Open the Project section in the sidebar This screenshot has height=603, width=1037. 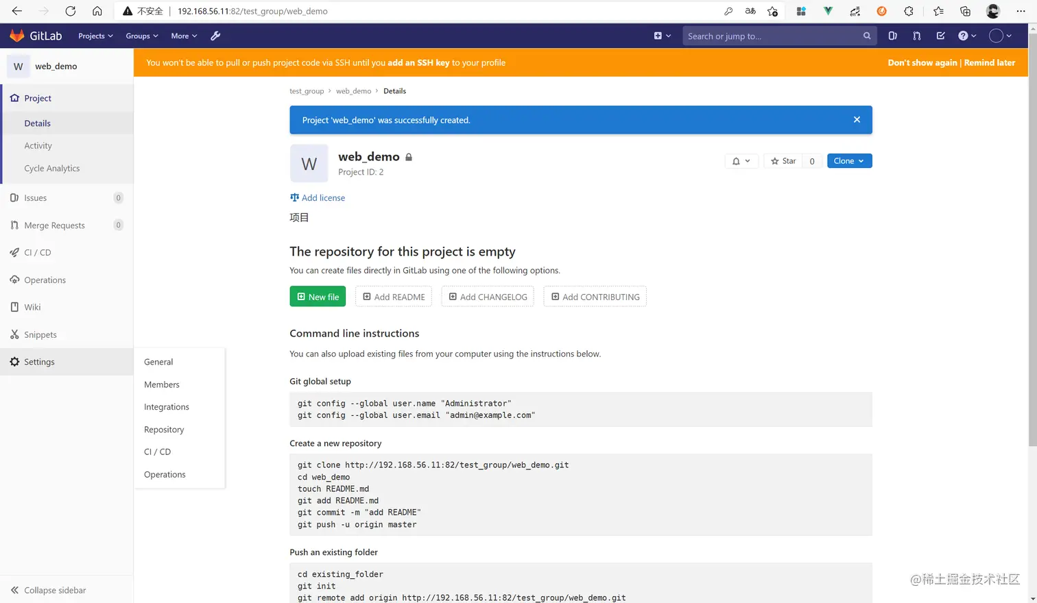(68, 98)
